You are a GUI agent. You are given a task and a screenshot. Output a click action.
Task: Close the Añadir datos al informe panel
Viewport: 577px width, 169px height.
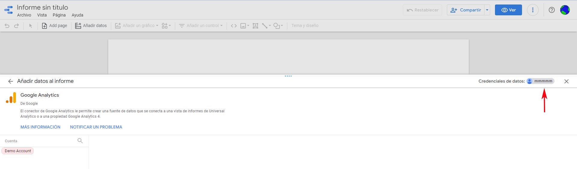[x=566, y=81]
